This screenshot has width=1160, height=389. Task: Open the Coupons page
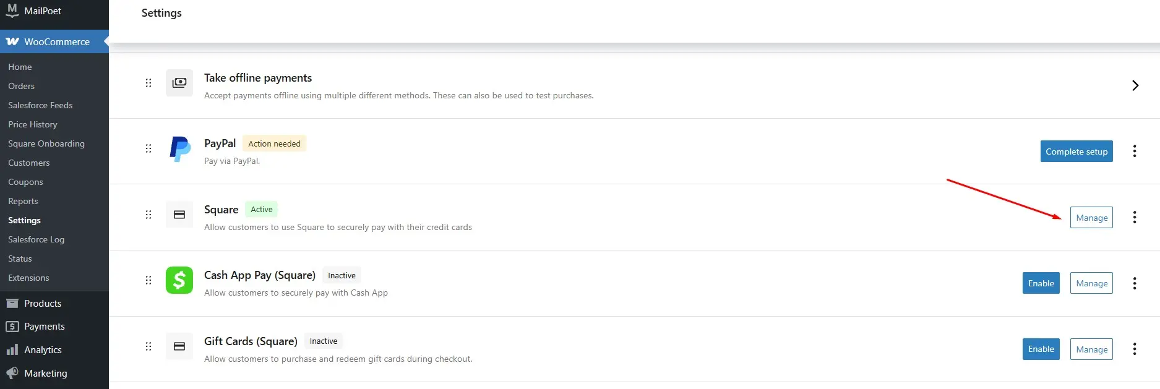(x=25, y=182)
